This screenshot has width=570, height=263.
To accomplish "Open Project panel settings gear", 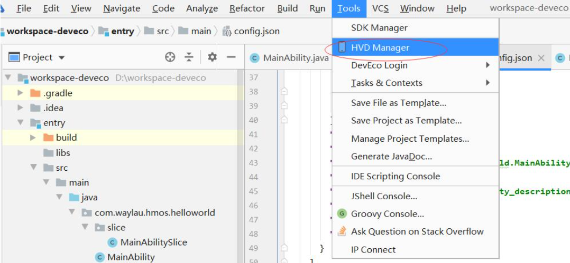I will click(x=213, y=57).
